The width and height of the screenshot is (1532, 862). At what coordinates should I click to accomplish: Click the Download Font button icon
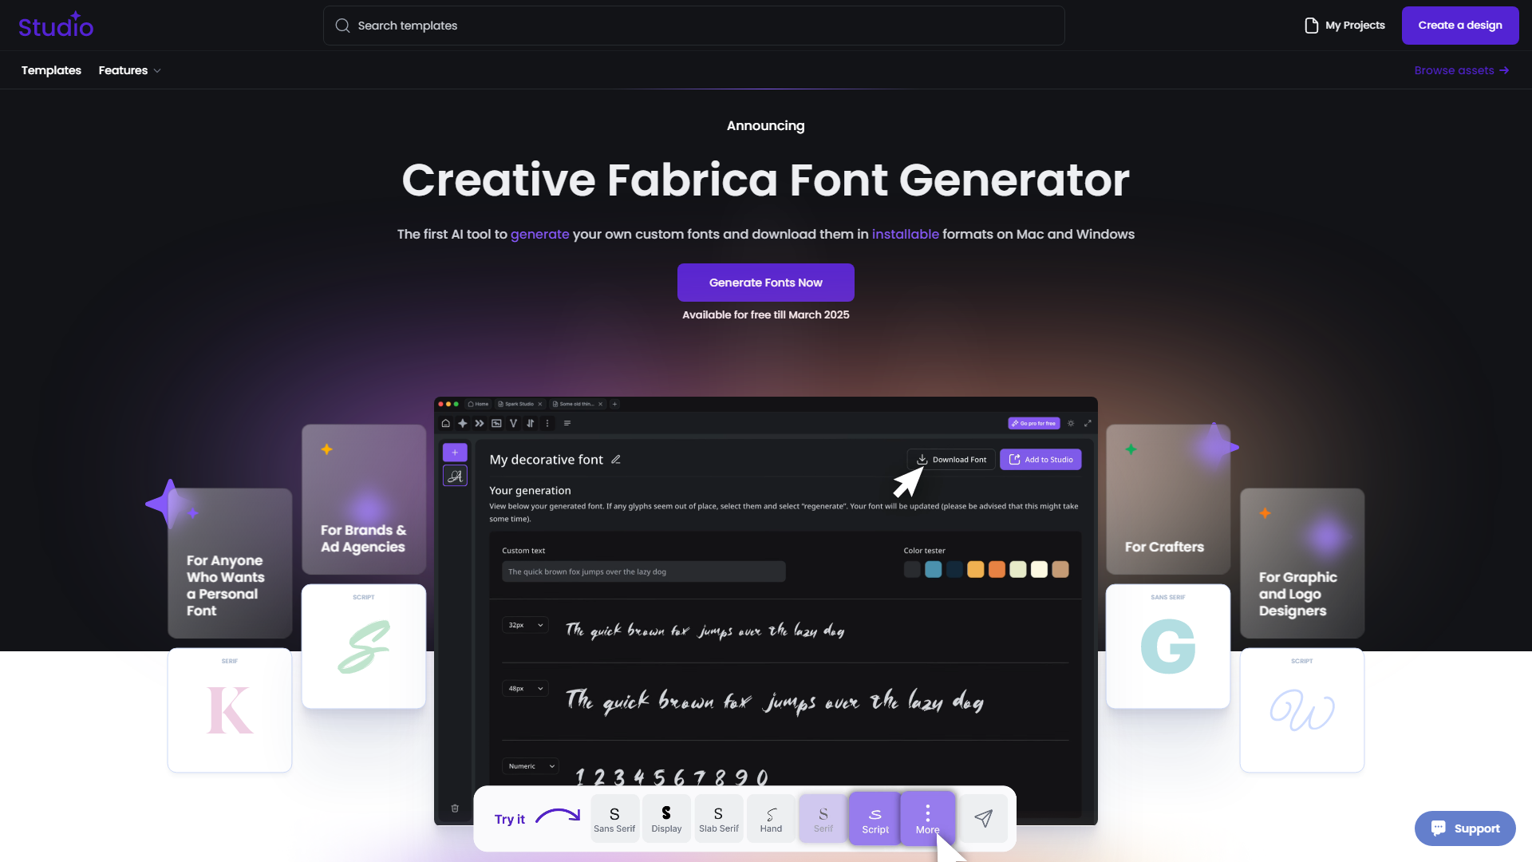click(922, 459)
